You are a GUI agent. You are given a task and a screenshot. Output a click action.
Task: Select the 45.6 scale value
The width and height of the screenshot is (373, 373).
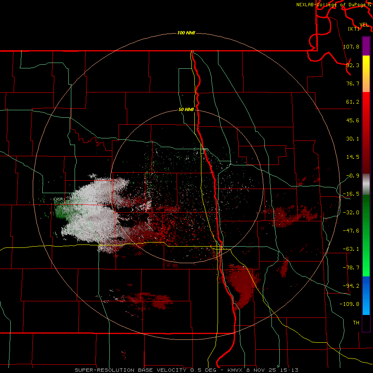point(353,120)
